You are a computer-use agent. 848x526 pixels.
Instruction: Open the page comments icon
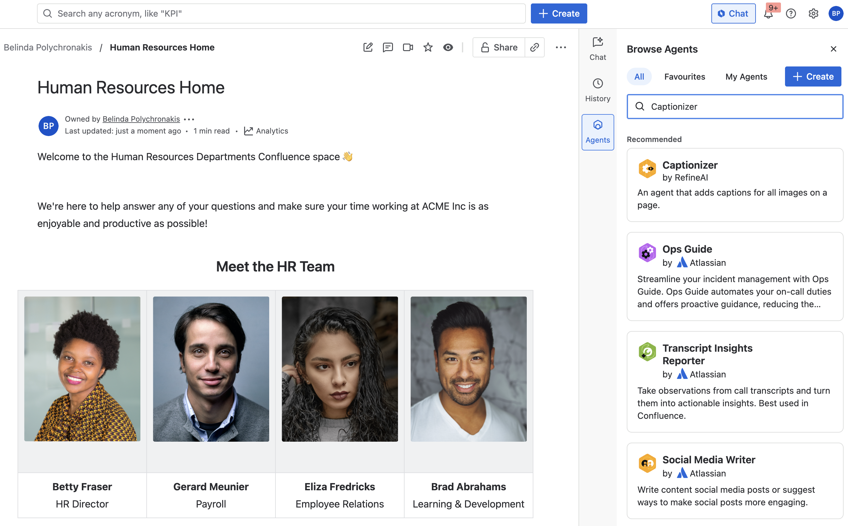pos(387,47)
